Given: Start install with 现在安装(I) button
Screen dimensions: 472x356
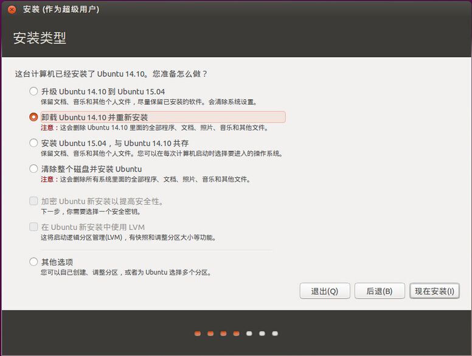Looking at the screenshot, I should pyautogui.click(x=434, y=291).
